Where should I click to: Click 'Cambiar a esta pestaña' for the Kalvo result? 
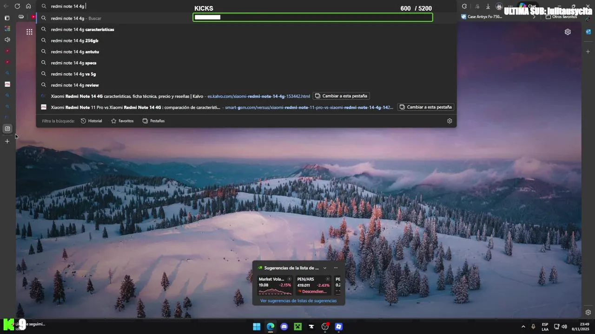click(341, 96)
